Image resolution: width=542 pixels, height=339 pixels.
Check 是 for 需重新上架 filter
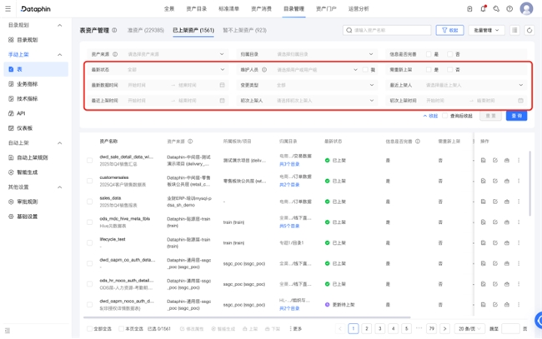[x=429, y=69]
